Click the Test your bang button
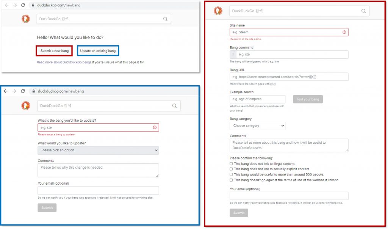The height and width of the screenshot is (229, 388). [308, 99]
